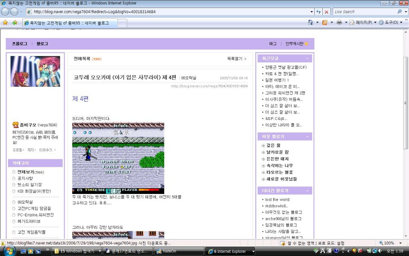The width and height of the screenshot is (409, 256).
Task: Open the 안부게시판 guestbook link
Action: point(294,44)
